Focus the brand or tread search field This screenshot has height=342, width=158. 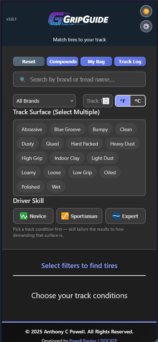(x=79, y=79)
